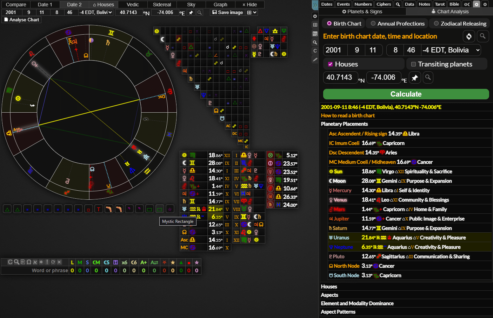
Task: Click the red T-Square aspect pattern icon
Action: pyautogui.click(x=99, y=210)
